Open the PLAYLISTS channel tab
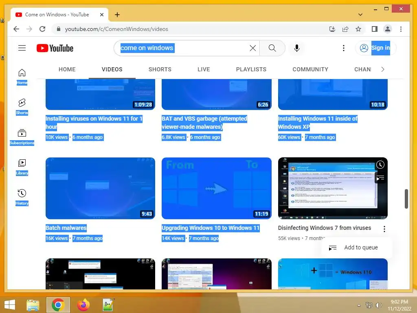 click(251, 69)
